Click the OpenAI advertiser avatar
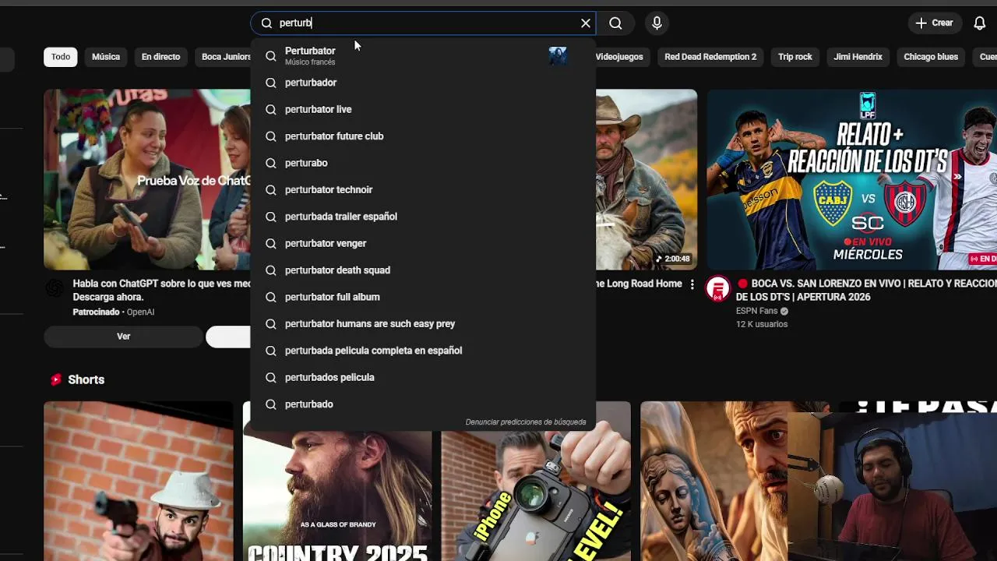This screenshot has width=997, height=561. [55, 289]
